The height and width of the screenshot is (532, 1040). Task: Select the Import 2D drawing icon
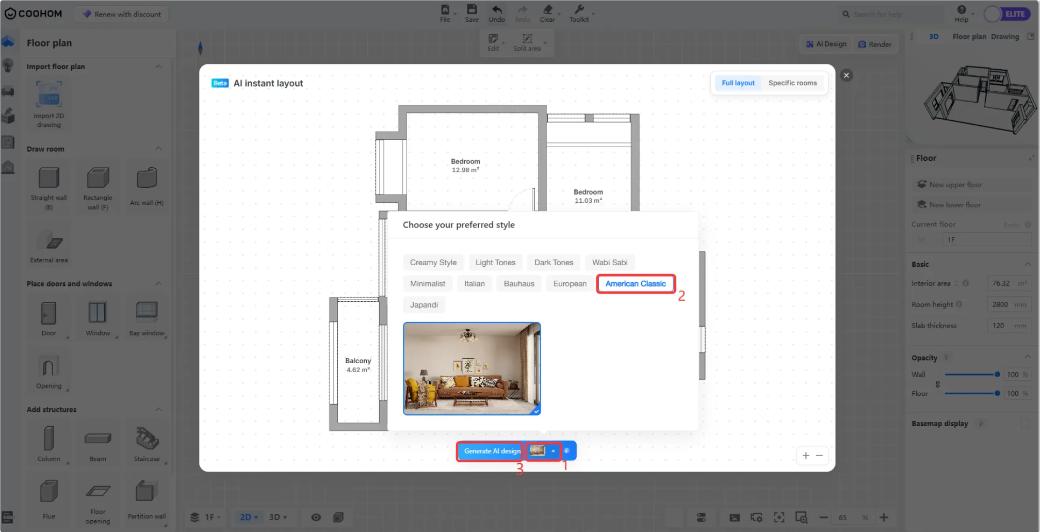(x=48, y=94)
